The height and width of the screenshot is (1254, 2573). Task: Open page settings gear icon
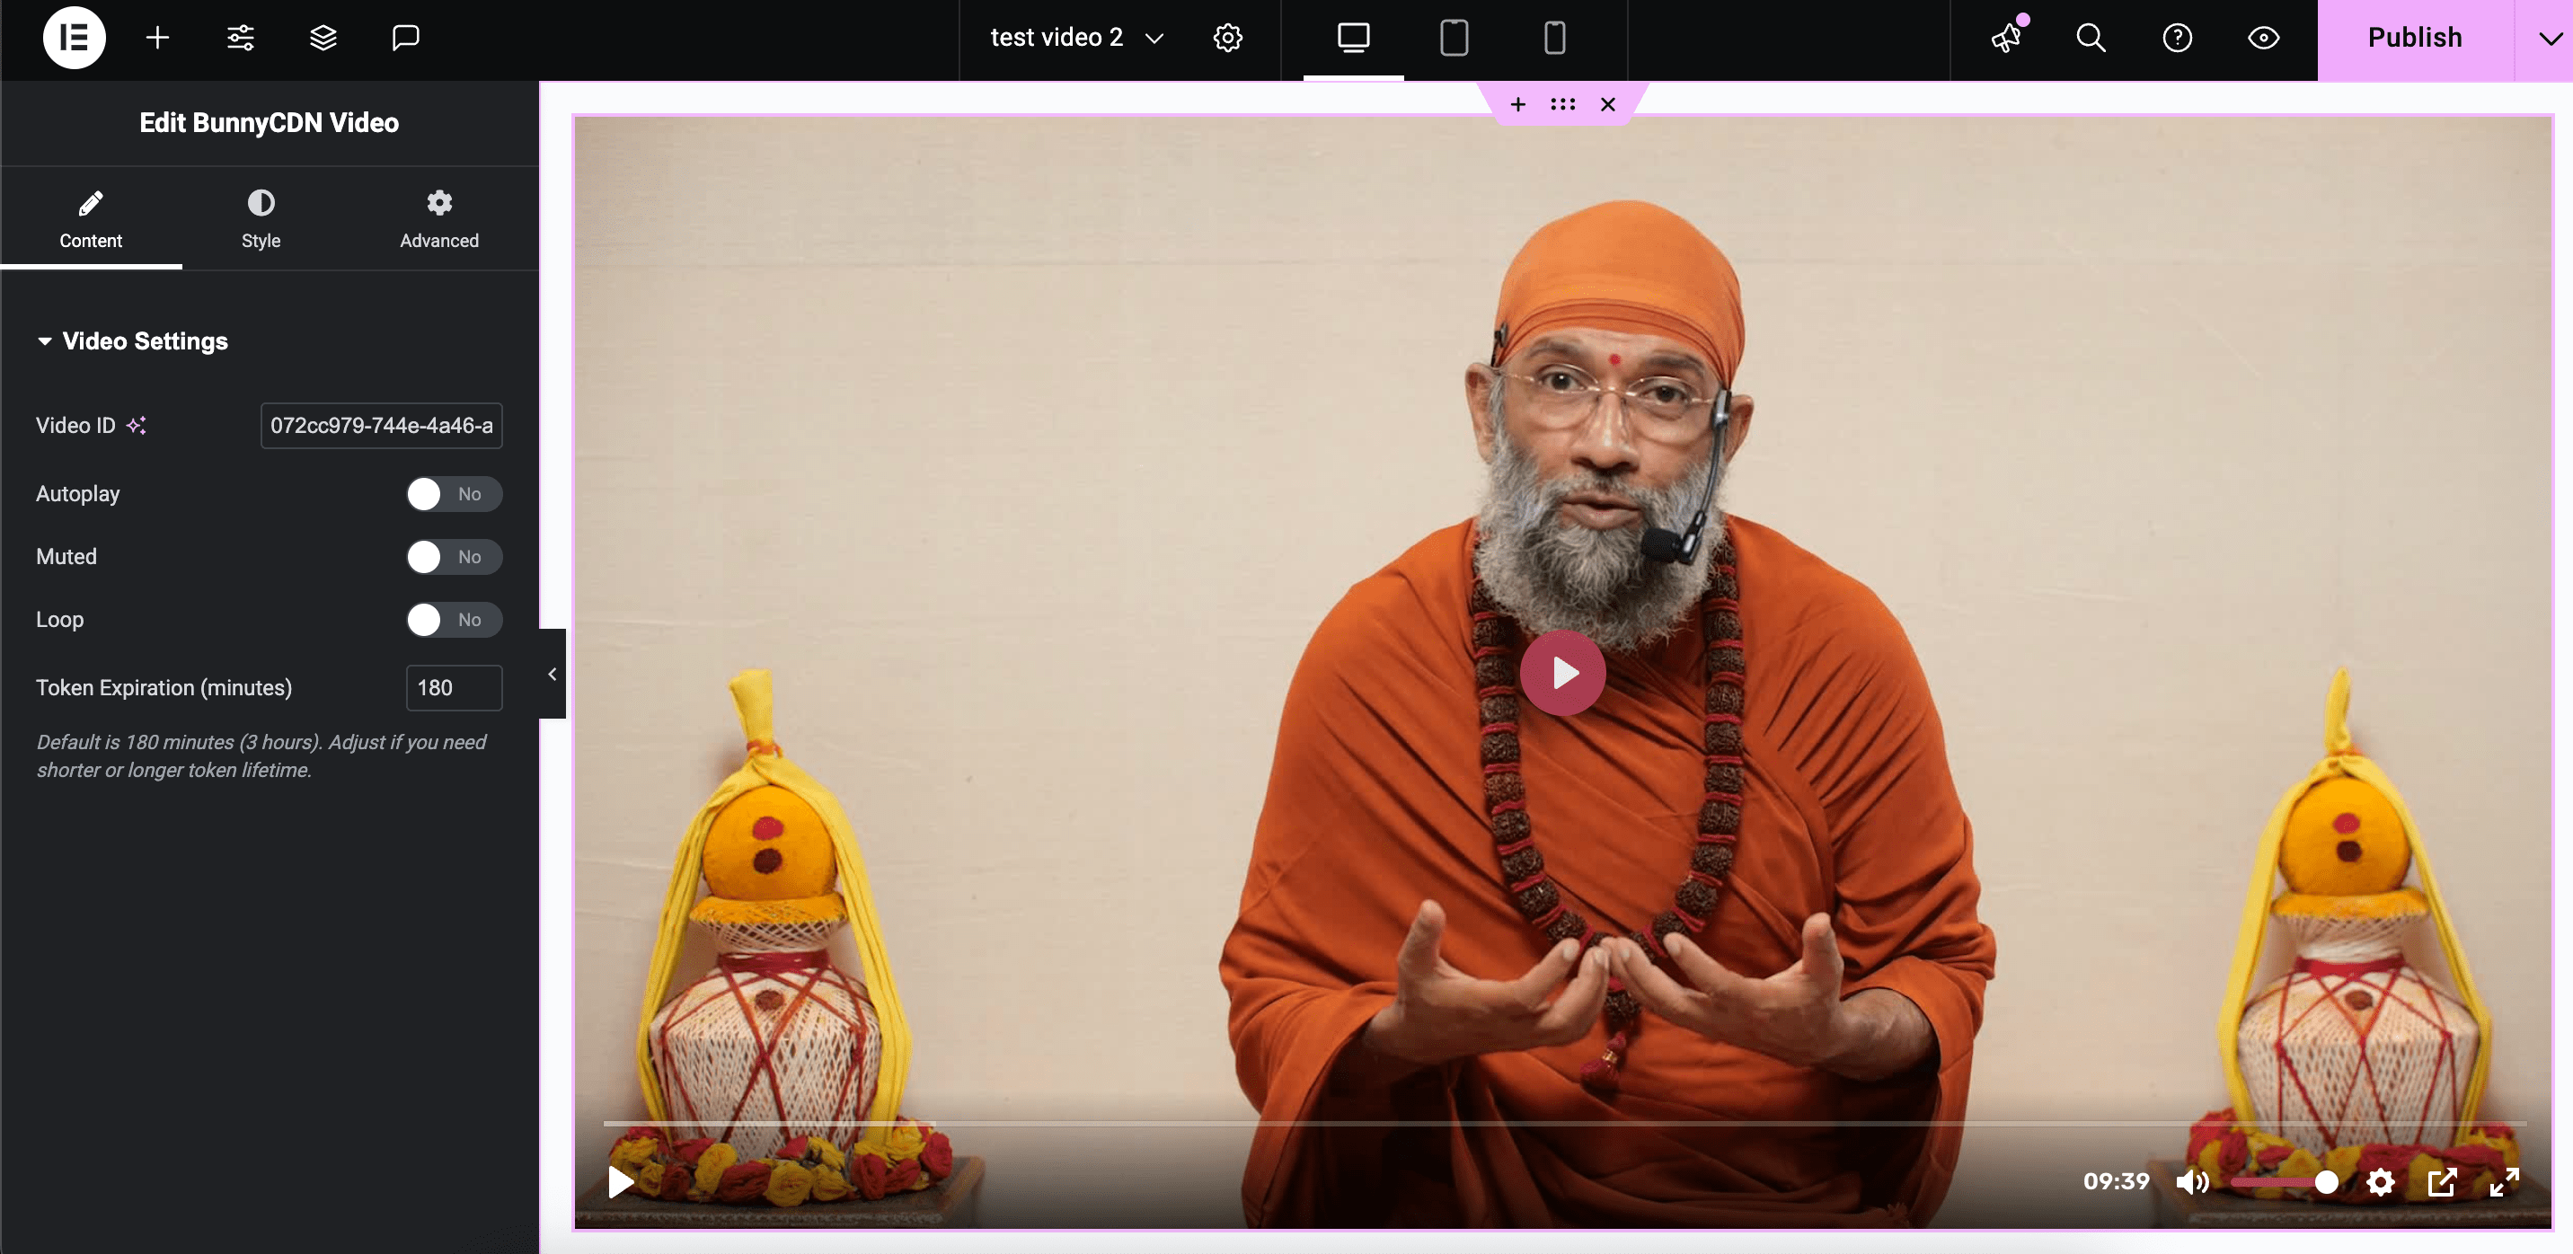tap(1227, 38)
